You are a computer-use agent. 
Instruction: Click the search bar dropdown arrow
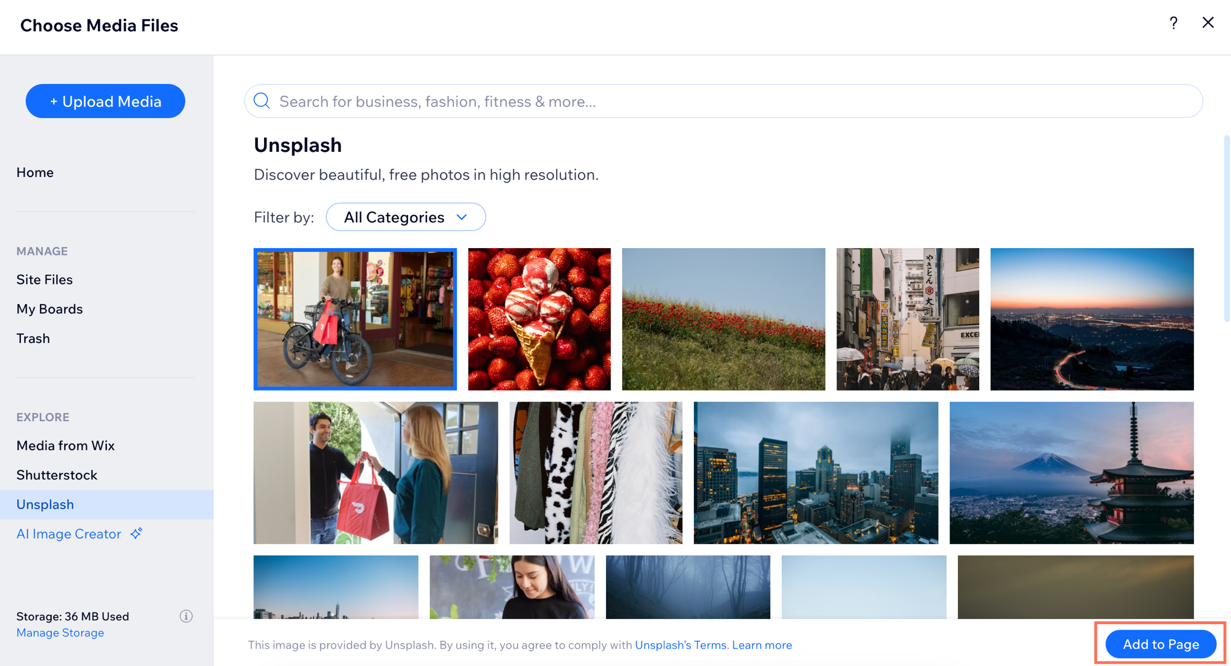tap(462, 217)
